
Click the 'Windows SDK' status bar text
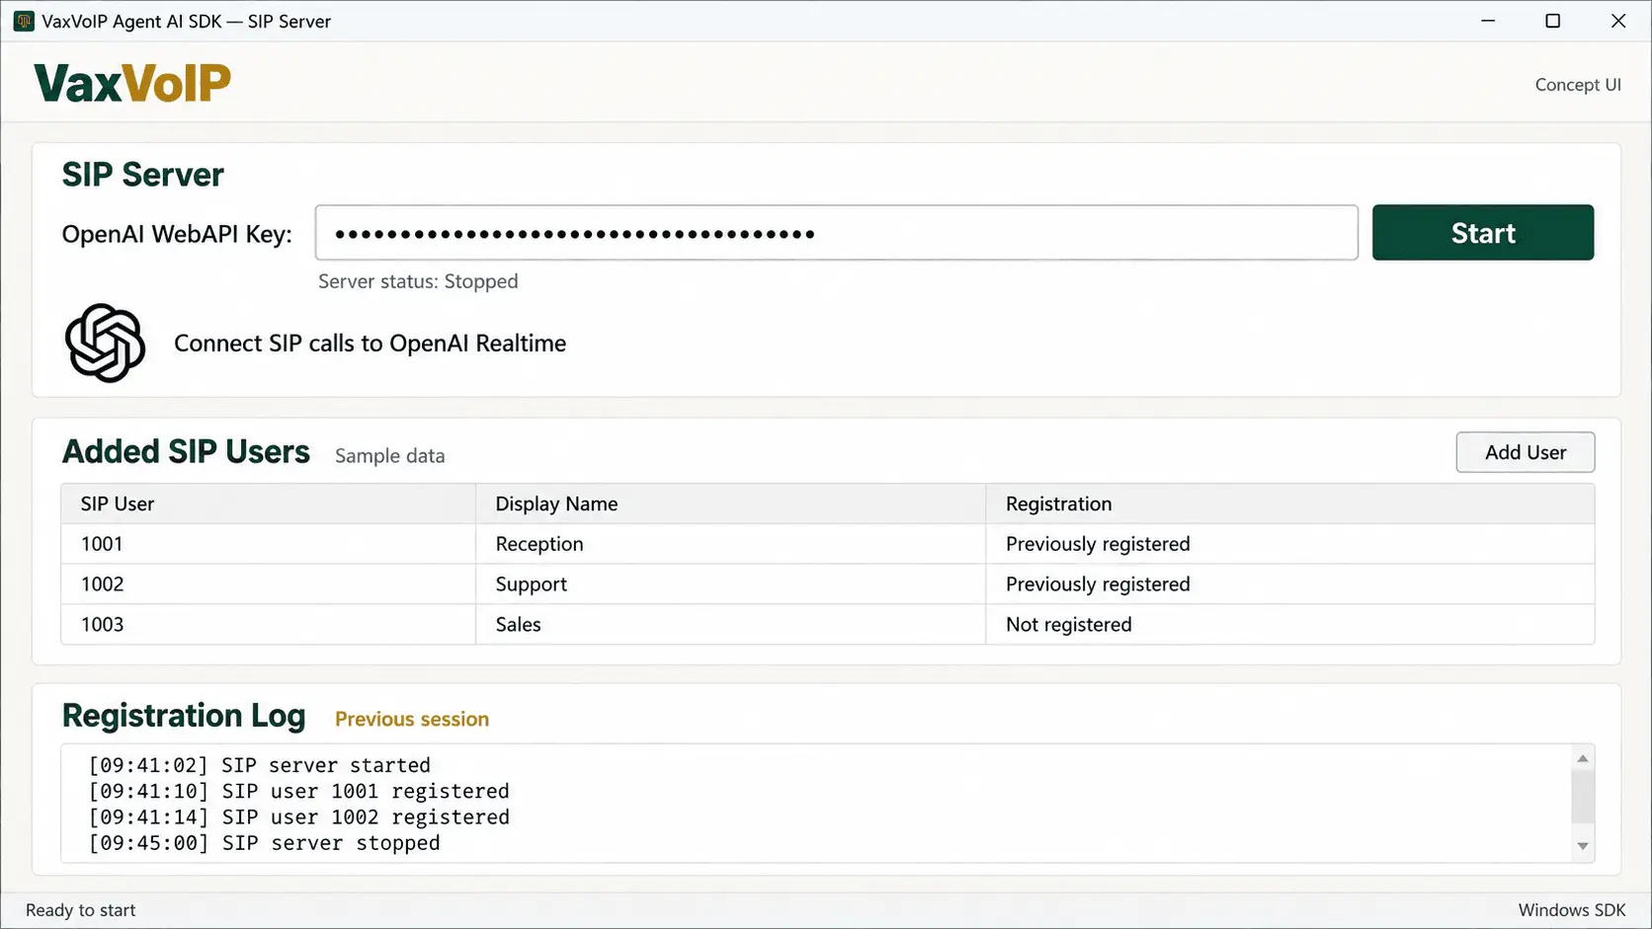click(1572, 910)
